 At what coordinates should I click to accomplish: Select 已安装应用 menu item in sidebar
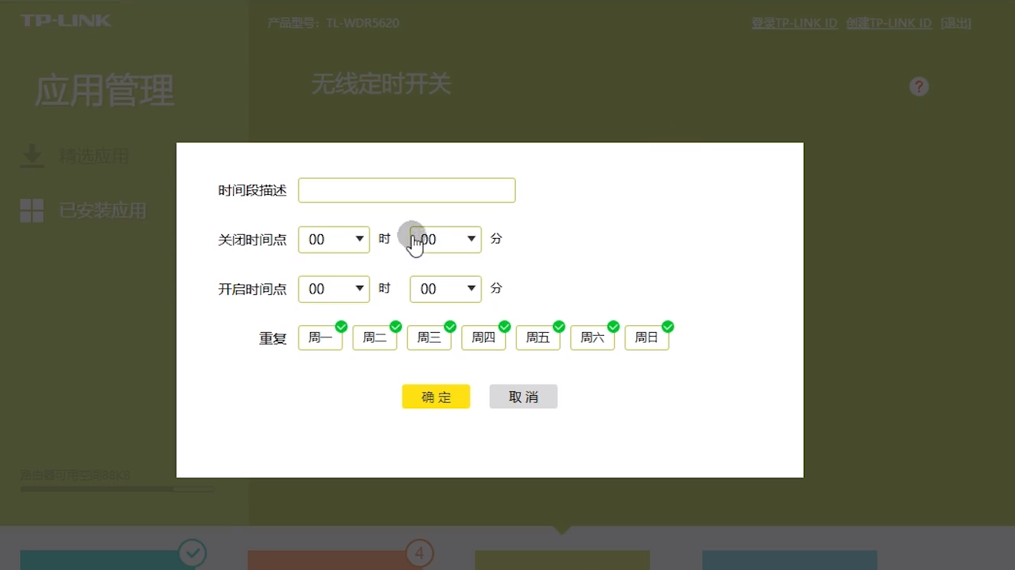(103, 210)
